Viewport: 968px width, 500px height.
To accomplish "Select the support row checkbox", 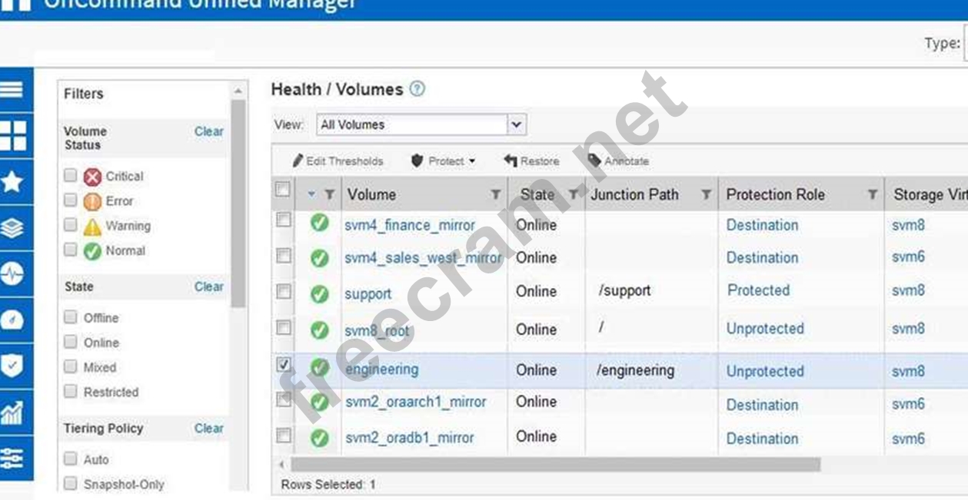I will pyautogui.click(x=283, y=291).
